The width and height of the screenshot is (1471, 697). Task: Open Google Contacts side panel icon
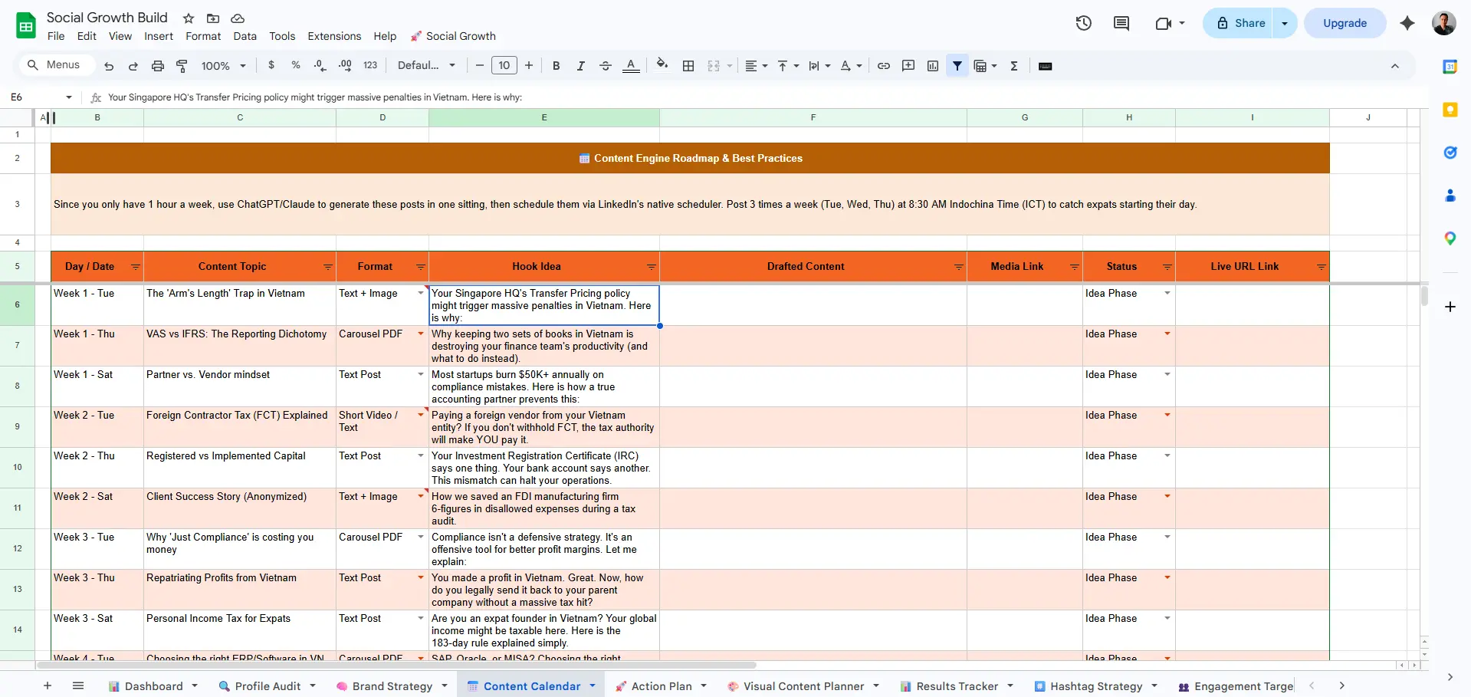tap(1450, 196)
